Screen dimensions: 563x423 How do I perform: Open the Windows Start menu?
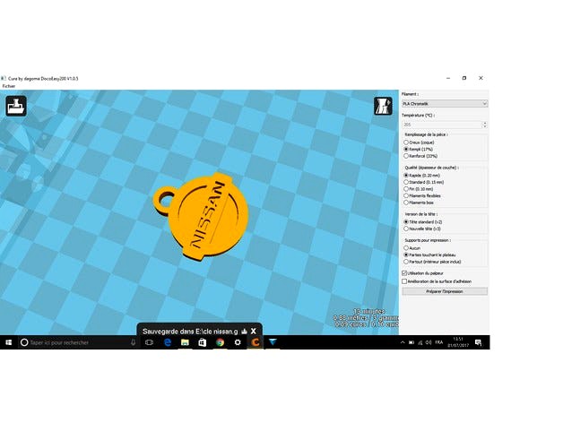8,342
